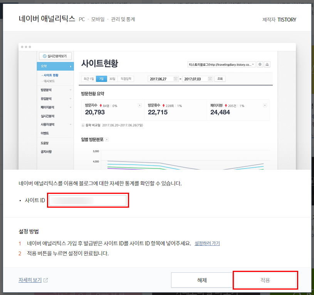Image resolution: width=314 pixels, height=295 pixels.
Task: Open the calendar icon for start date
Action: [176, 79]
